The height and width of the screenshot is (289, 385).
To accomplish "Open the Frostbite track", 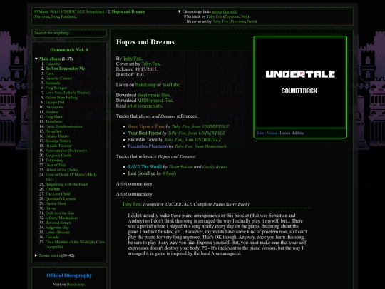I will (53, 189).
